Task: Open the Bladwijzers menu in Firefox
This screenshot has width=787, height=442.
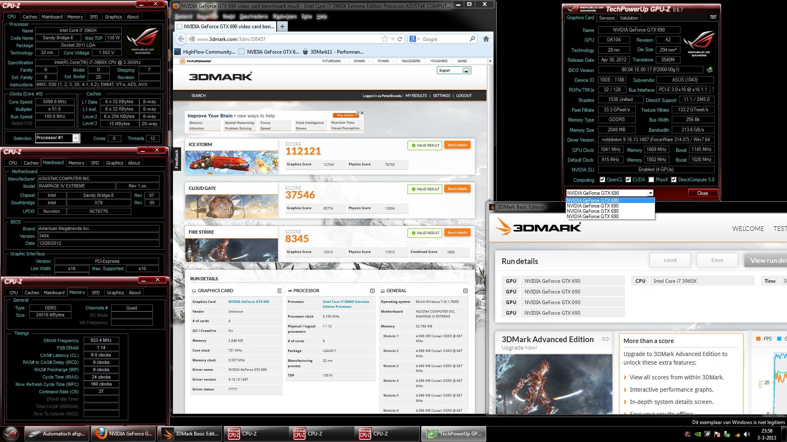Action: click(284, 17)
